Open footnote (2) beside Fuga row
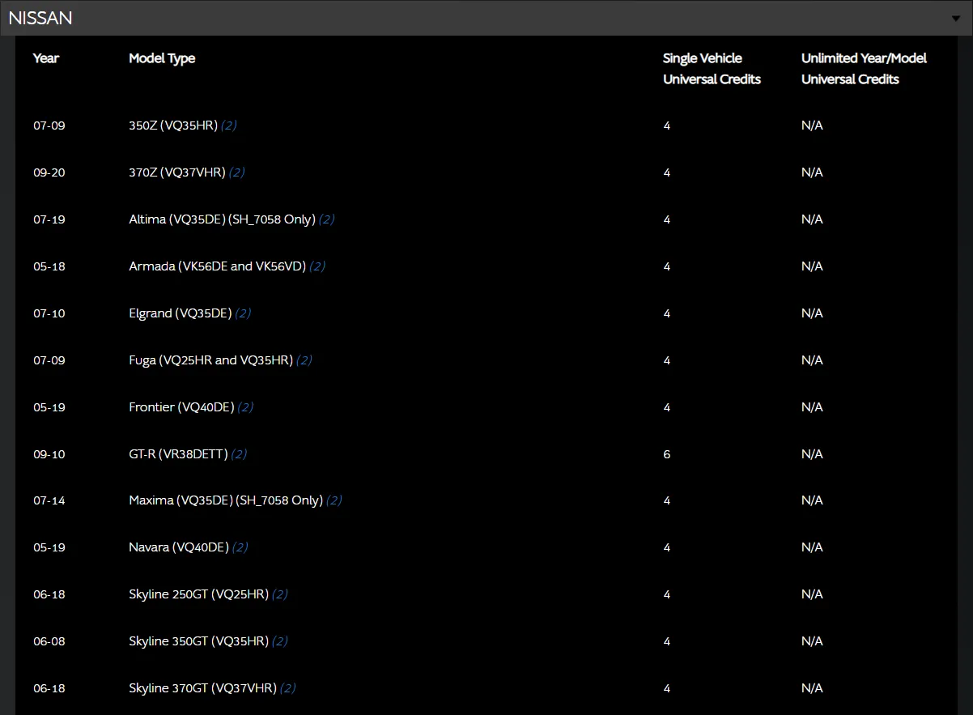This screenshot has height=715, width=973. pos(304,360)
